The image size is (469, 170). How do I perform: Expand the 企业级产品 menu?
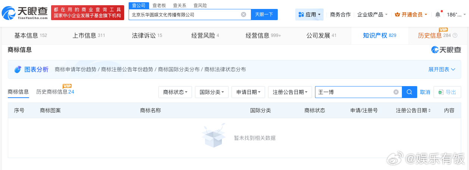point(372,15)
